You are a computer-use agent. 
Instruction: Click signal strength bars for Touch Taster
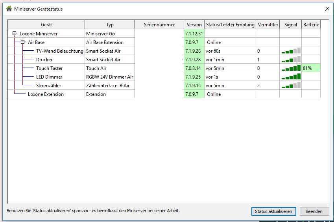[x=291, y=68]
